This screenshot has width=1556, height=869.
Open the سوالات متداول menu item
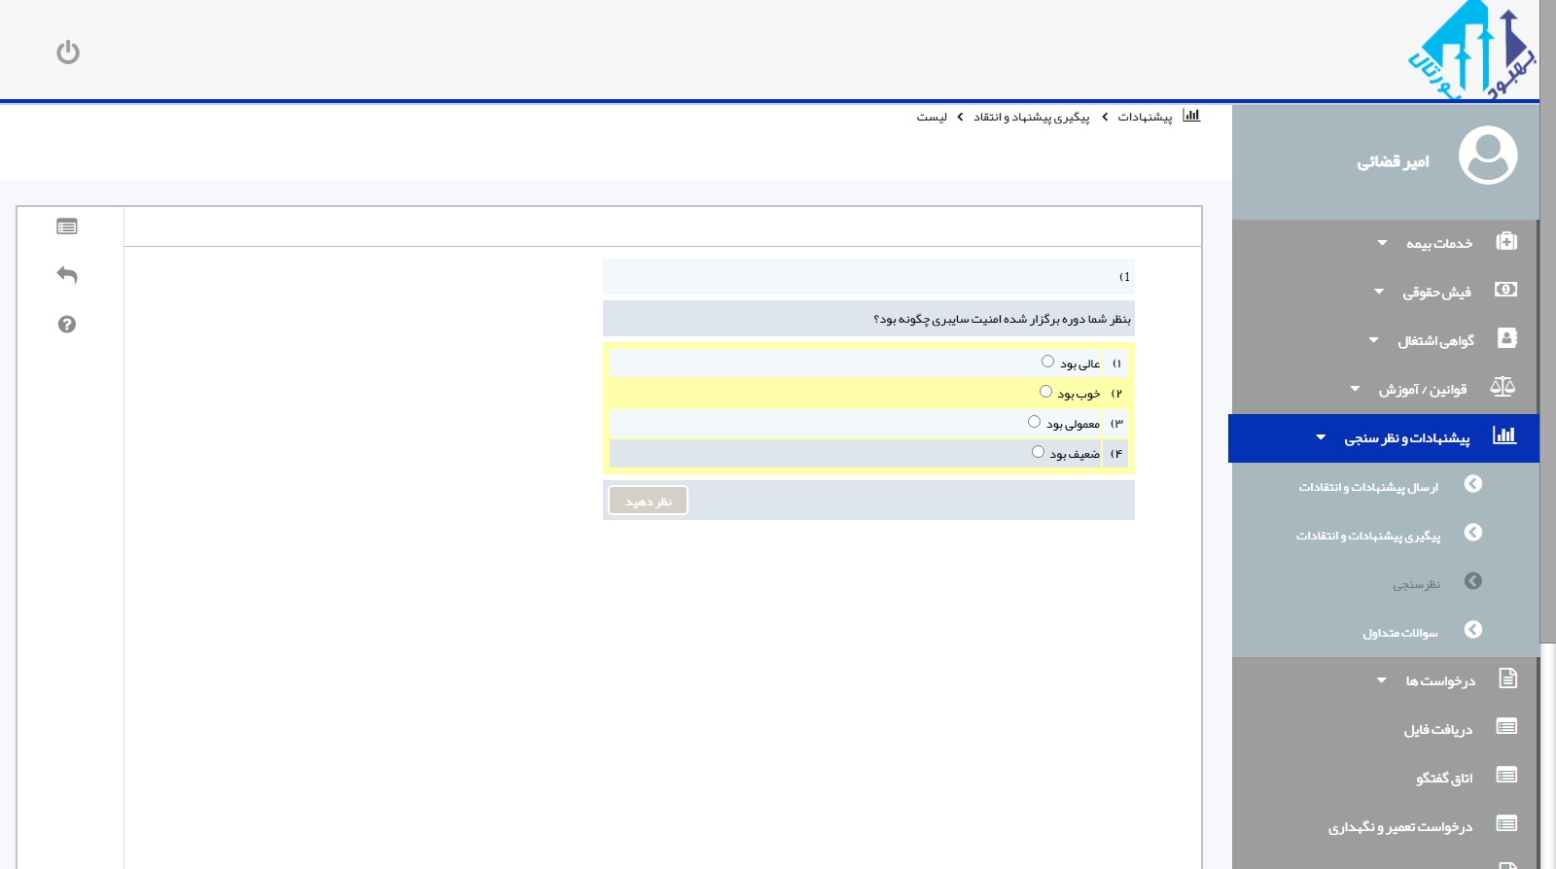click(1399, 633)
